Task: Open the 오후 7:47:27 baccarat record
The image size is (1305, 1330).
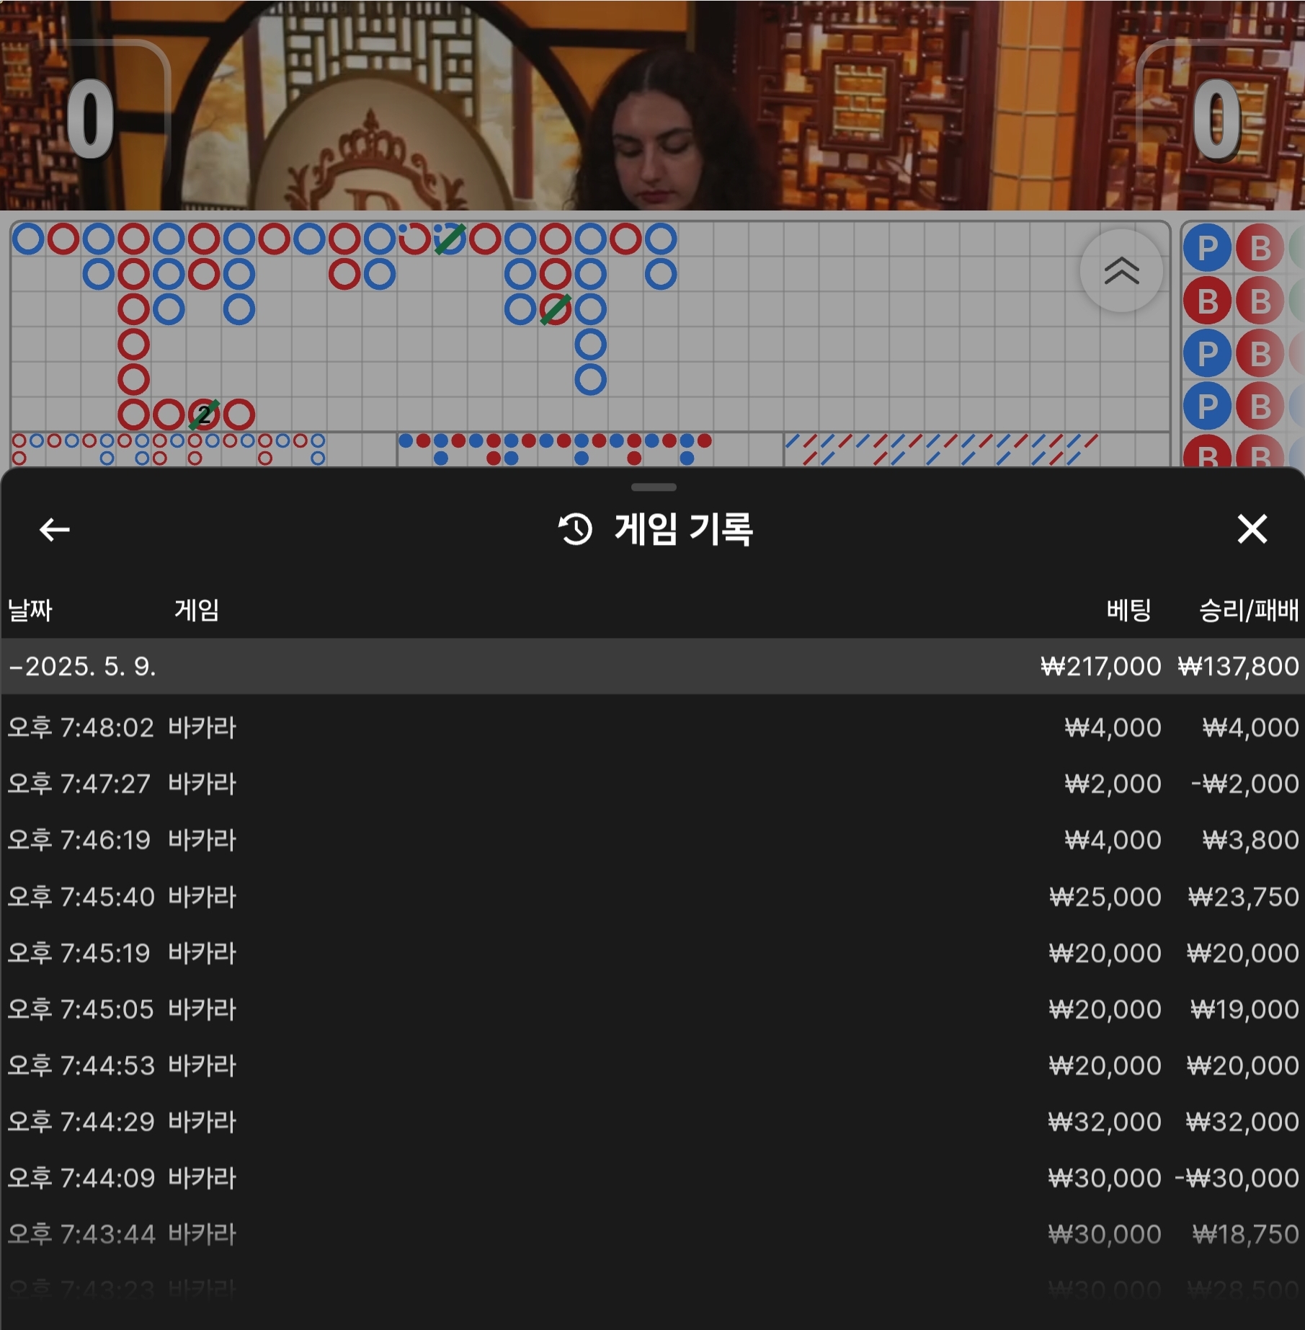Action: [x=652, y=784]
